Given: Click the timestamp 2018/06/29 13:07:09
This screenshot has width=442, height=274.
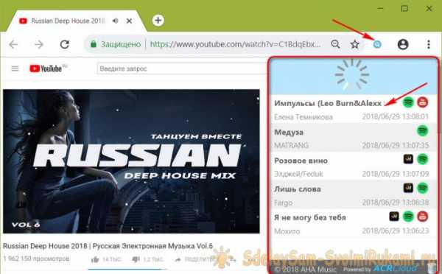Looking at the screenshot, I should click(395, 174).
